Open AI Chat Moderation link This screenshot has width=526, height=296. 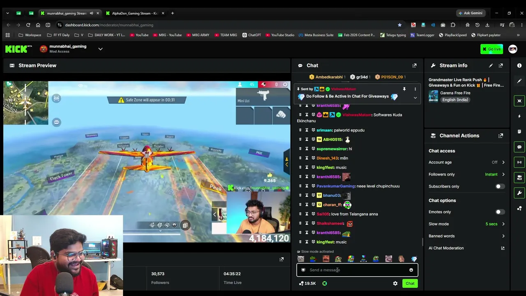click(467, 248)
